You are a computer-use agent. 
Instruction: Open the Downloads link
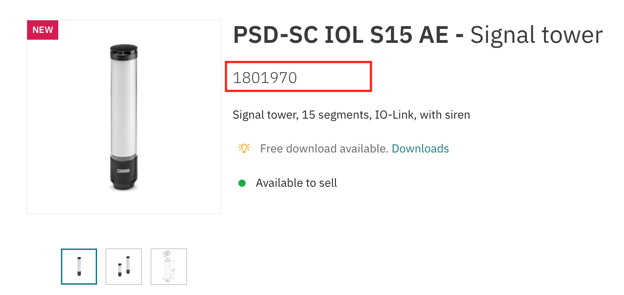click(x=420, y=148)
